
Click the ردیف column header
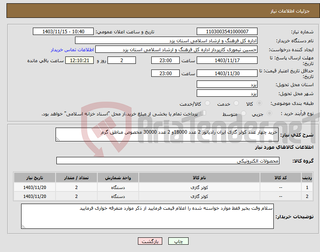point(307,178)
